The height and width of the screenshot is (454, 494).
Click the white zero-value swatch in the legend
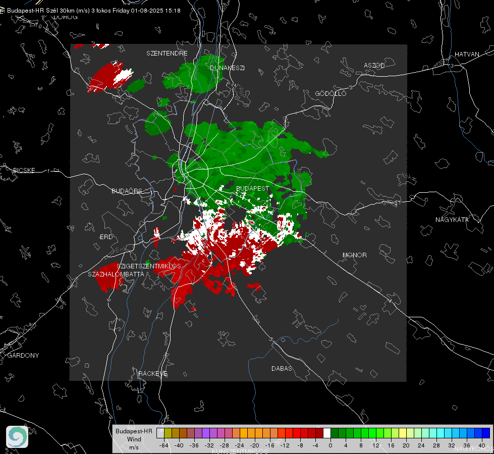pyautogui.click(x=327, y=433)
